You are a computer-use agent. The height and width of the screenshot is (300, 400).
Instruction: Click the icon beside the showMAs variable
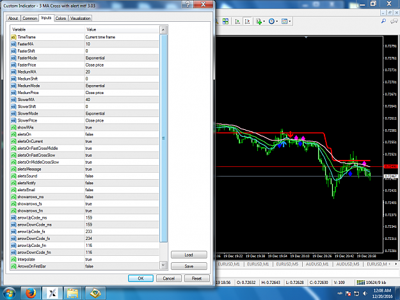pos(14,127)
